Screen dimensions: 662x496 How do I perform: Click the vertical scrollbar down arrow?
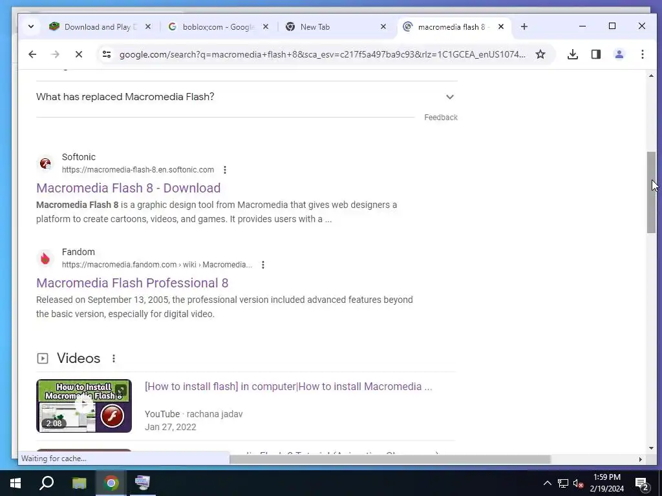coord(651,448)
